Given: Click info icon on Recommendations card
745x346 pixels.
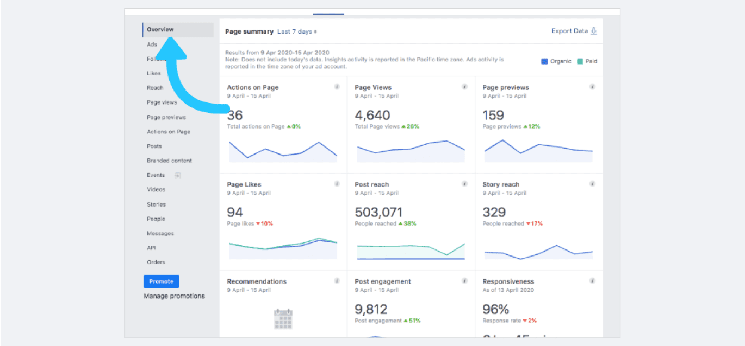Looking at the screenshot, I should click(337, 281).
